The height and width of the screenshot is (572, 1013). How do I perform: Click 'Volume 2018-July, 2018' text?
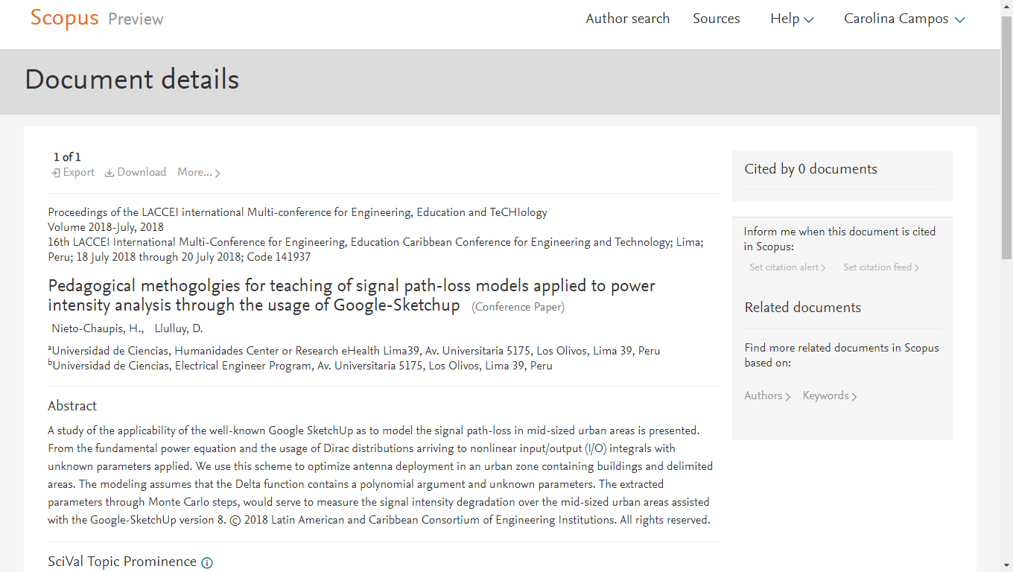(106, 227)
